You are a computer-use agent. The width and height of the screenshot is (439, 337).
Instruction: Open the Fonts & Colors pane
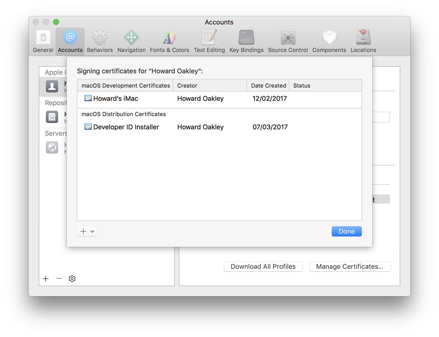(169, 40)
